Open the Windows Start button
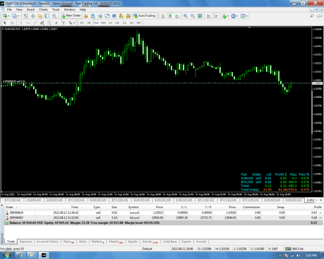This screenshot has height=259, width=324. (6, 255)
